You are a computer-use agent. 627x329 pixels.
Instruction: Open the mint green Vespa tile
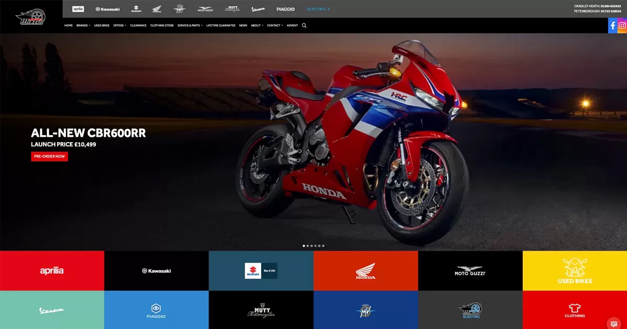pyautogui.click(x=52, y=310)
